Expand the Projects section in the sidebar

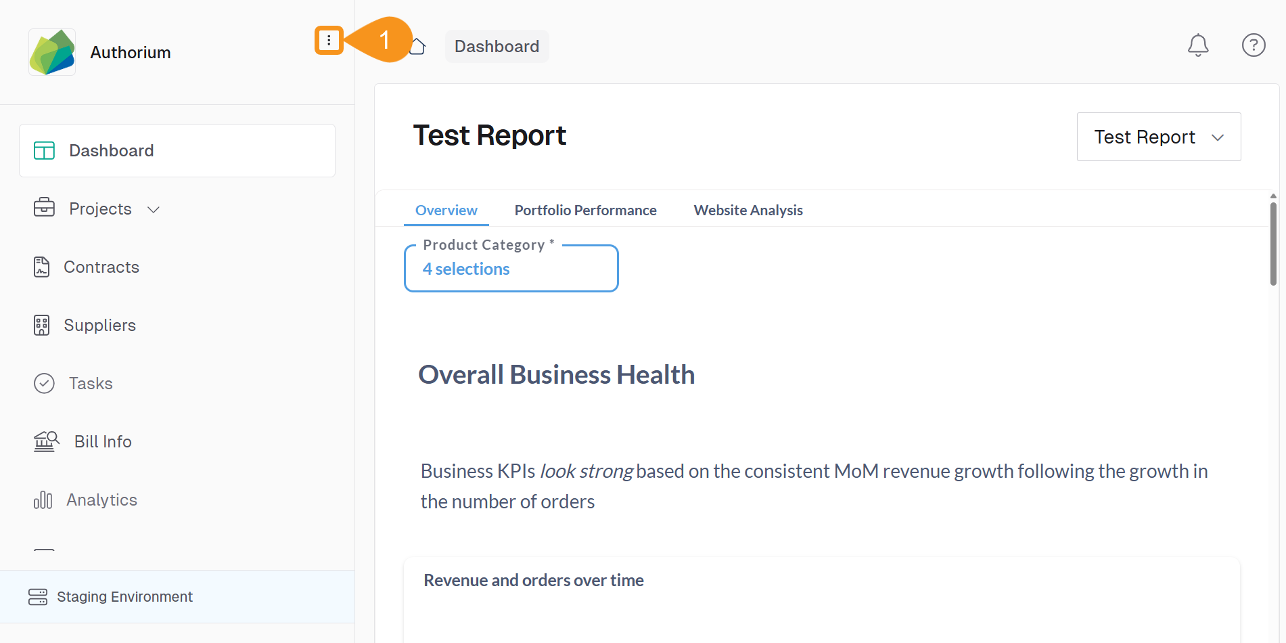[153, 209]
